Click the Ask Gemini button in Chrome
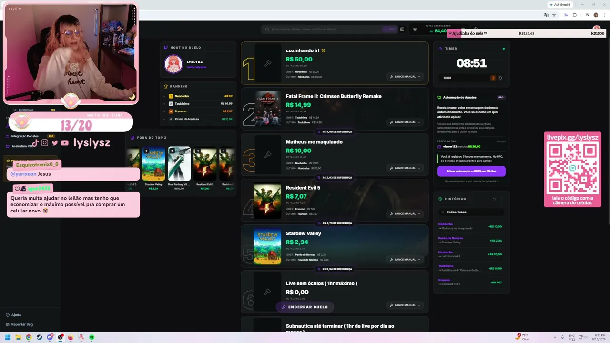610x343 pixels. coord(560,5)
